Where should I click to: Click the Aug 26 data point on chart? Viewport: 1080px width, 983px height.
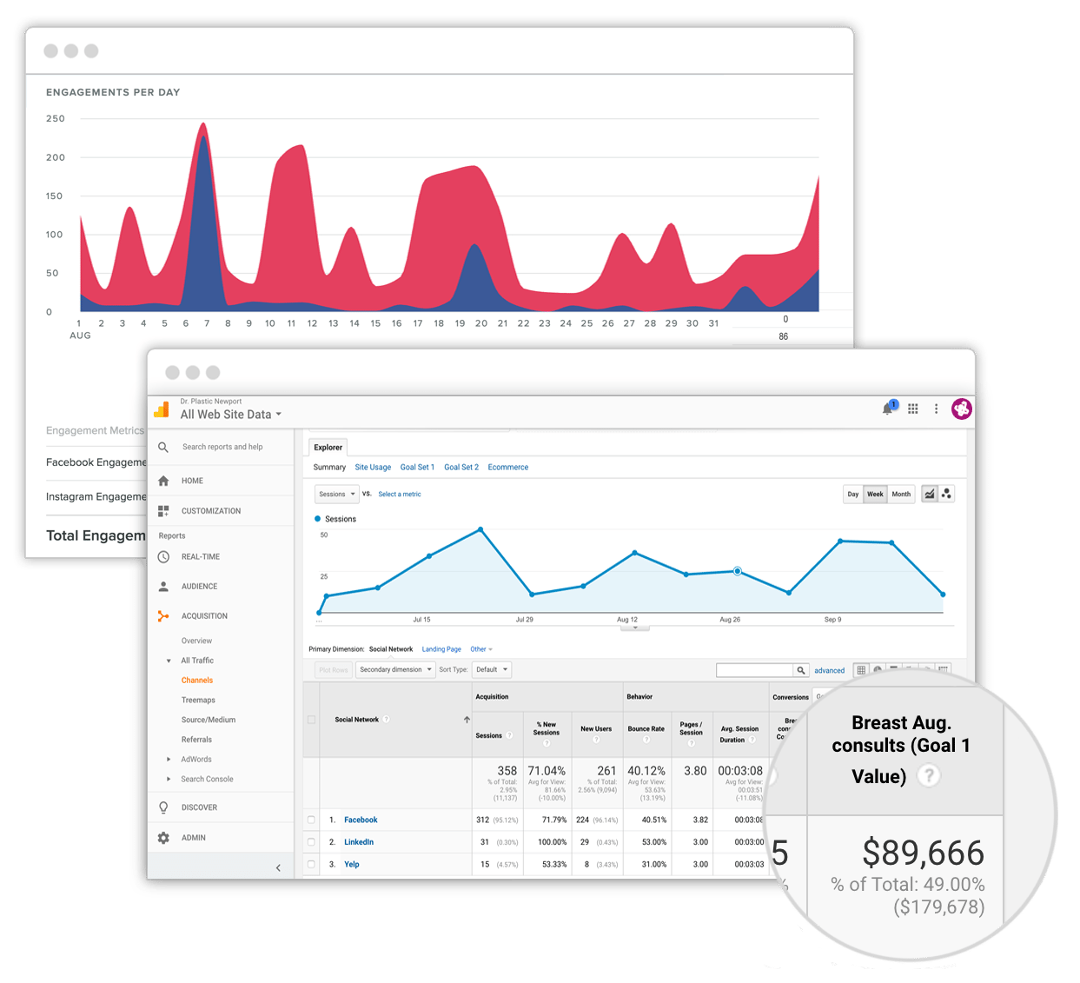[x=738, y=571]
